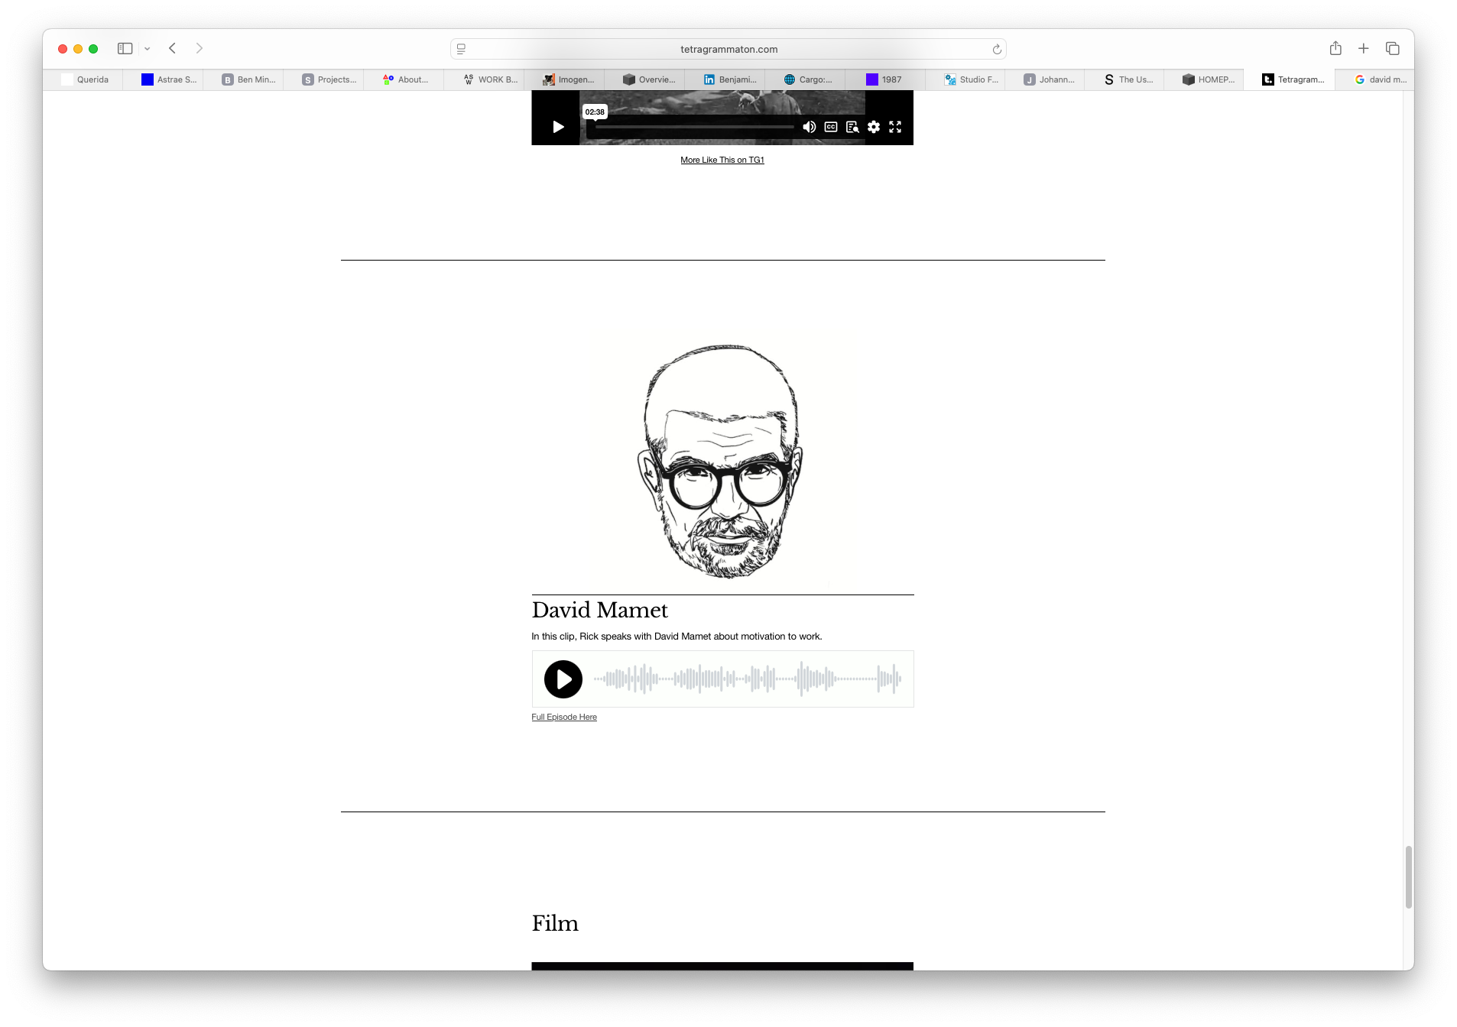Open video settings gear icon

pyautogui.click(x=874, y=127)
